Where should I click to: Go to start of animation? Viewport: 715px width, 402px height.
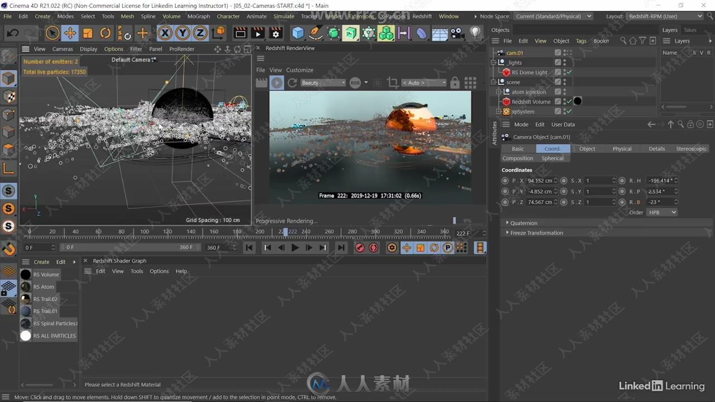[x=249, y=247]
